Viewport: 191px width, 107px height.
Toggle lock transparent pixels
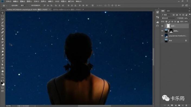point(166,22)
